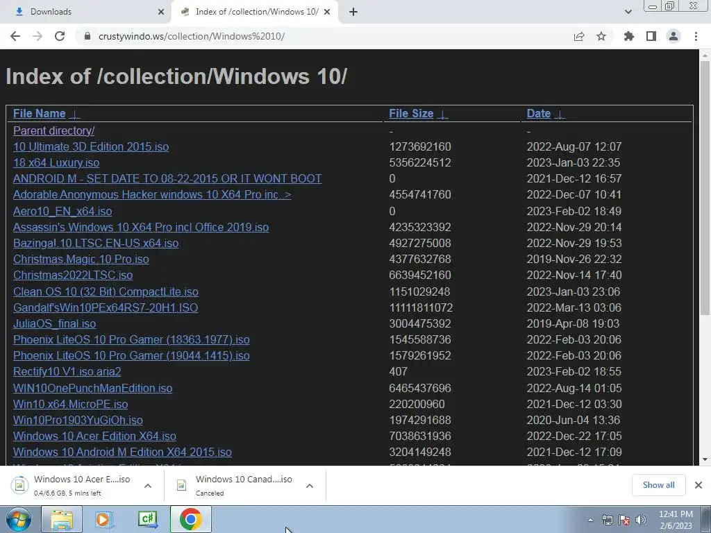711x533 pixels.
Task: Open Assassin's Windows 10 X64 Pro link
Action: tap(141, 227)
